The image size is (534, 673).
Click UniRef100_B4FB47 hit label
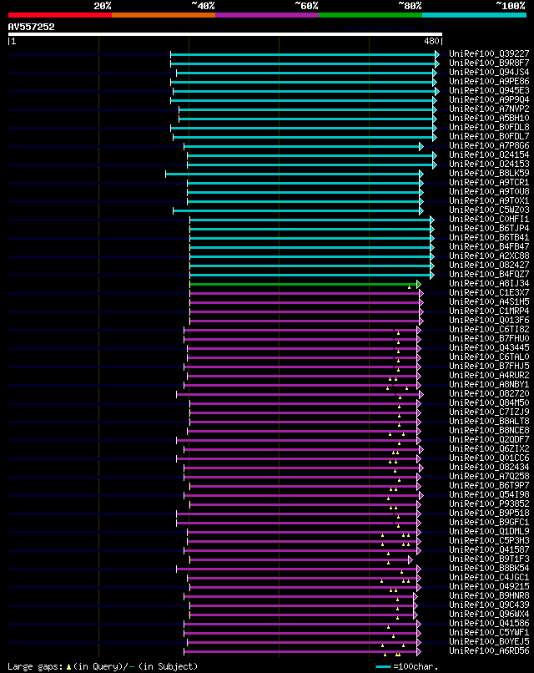489,247
